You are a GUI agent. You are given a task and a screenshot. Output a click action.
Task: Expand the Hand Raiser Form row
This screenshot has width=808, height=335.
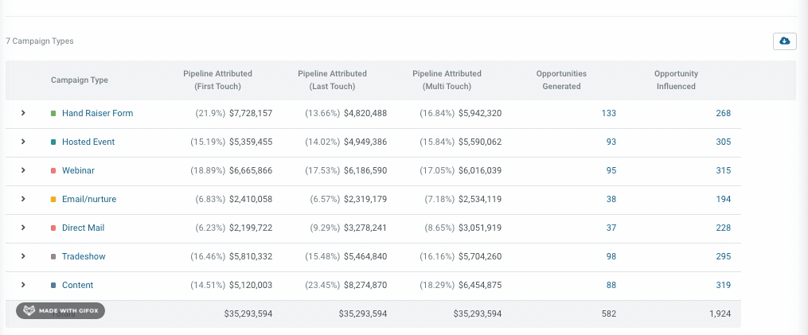pyautogui.click(x=23, y=113)
